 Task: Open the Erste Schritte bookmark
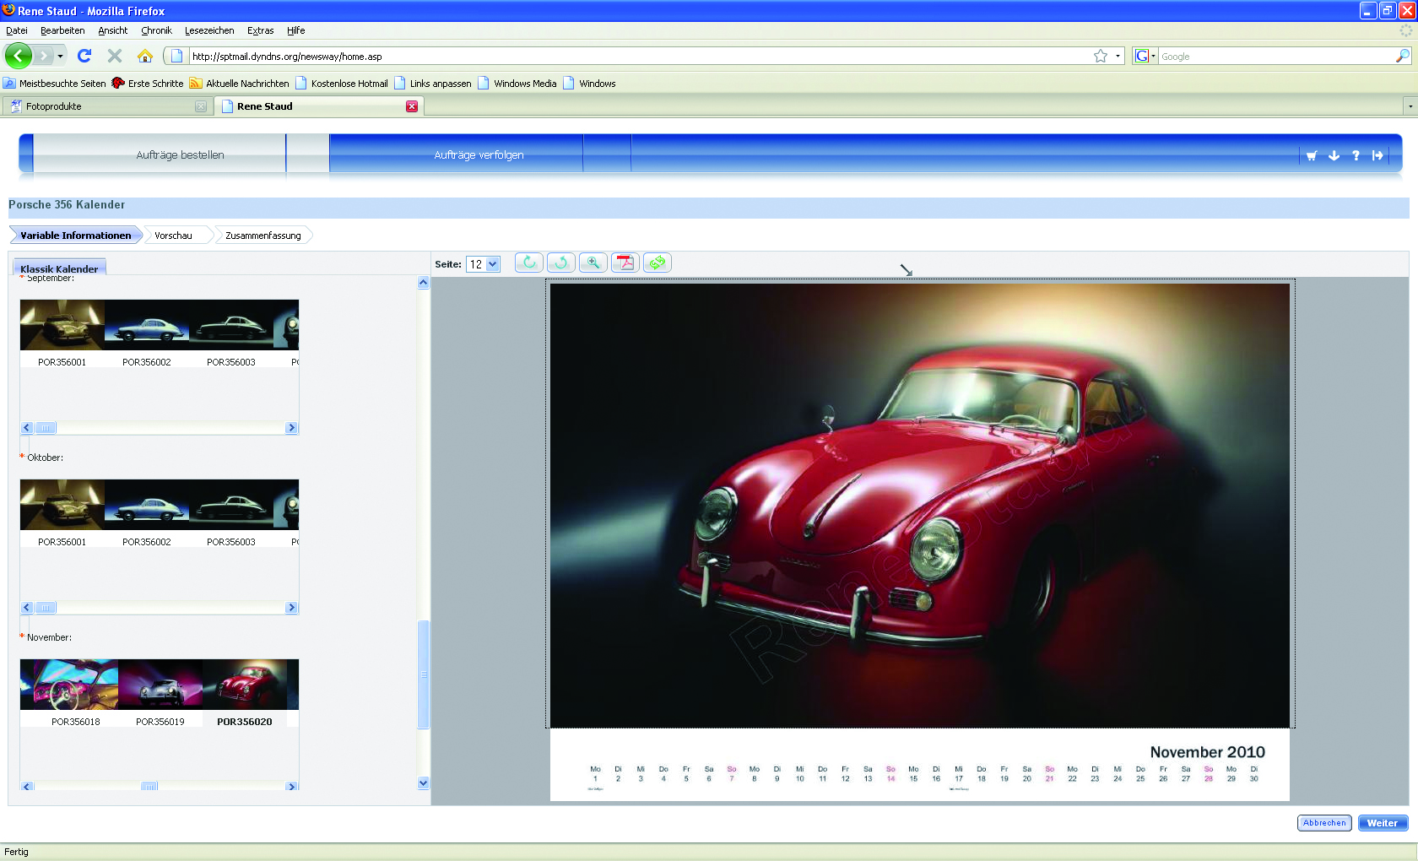pyautogui.click(x=148, y=84)
